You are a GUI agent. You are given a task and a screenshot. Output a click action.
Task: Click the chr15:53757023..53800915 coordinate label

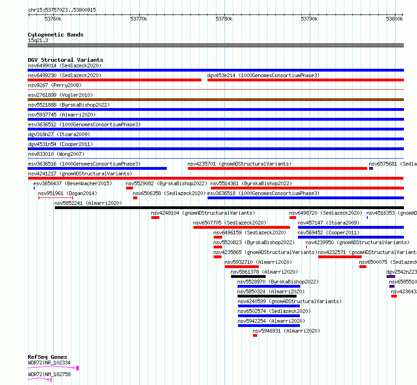pyautogui.click(x=62, y=10)
